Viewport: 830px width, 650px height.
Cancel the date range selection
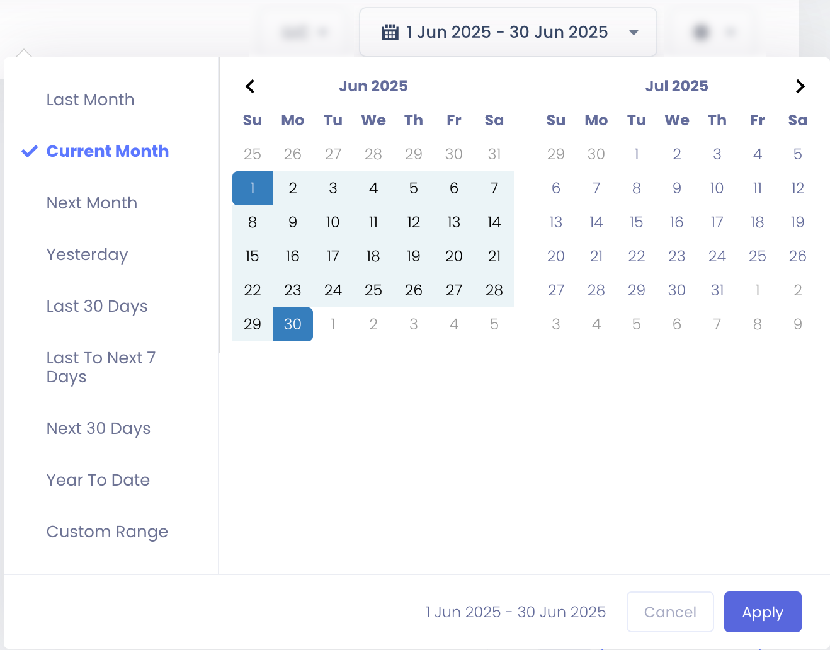[x=669, y=612]
